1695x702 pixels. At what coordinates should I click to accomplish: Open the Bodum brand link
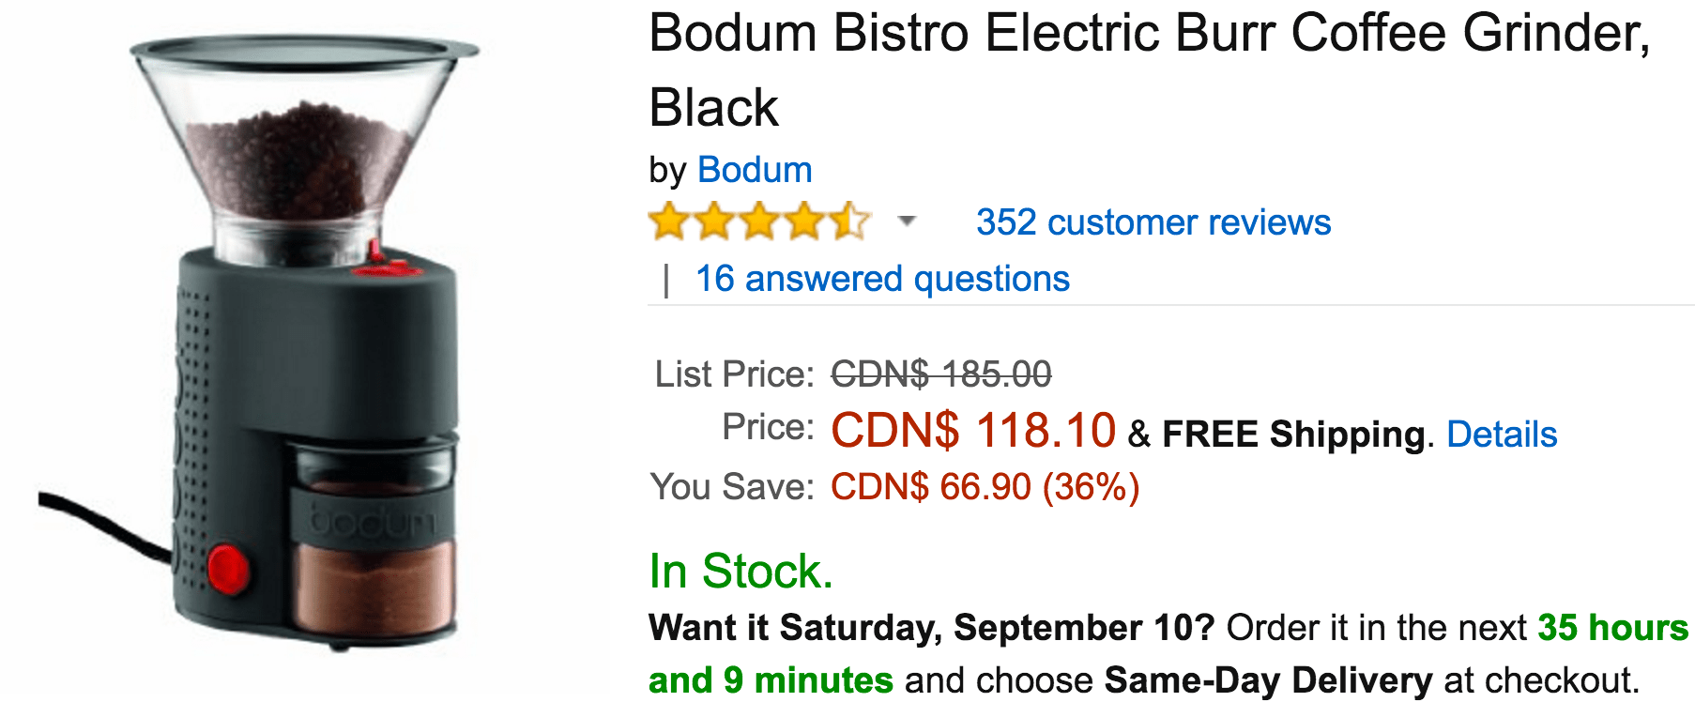click(x=755, y=170)
